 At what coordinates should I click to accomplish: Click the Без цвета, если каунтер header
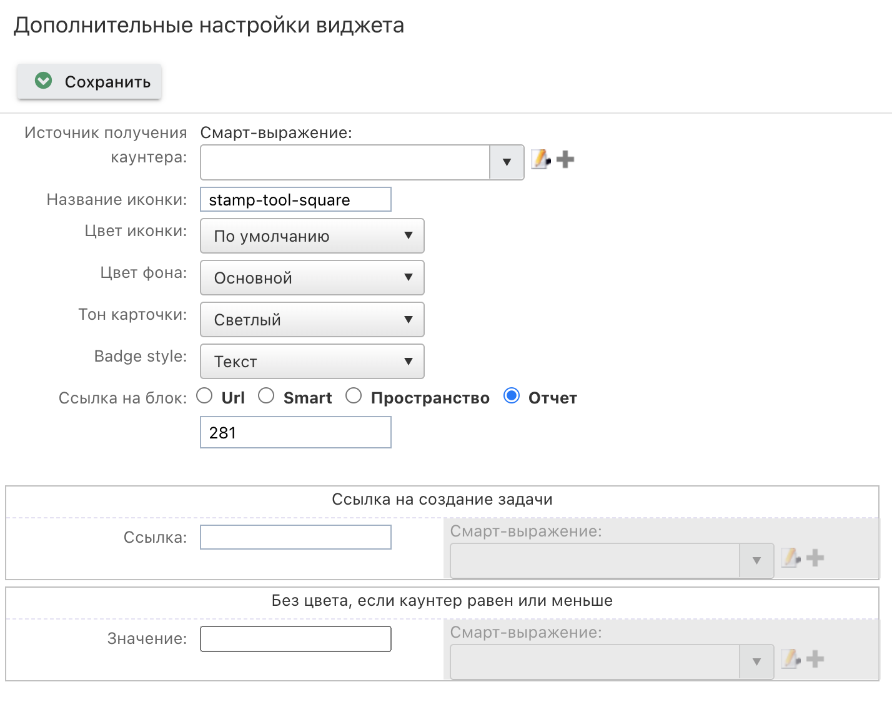click(442, 601)
